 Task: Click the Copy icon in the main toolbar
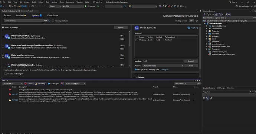(33, 6)
